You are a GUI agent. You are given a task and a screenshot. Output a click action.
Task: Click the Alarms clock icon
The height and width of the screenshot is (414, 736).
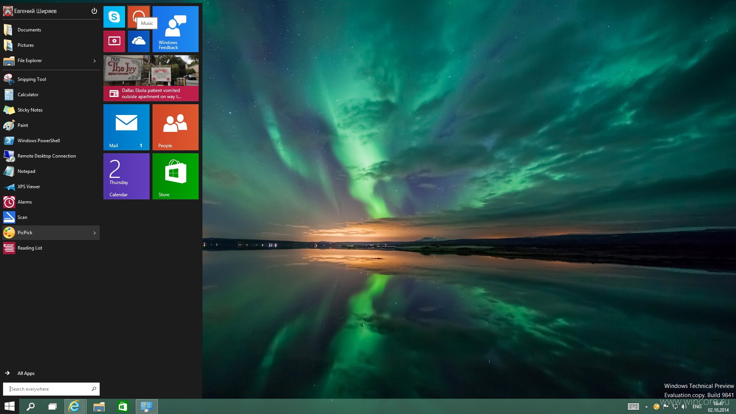coord(9,202)
